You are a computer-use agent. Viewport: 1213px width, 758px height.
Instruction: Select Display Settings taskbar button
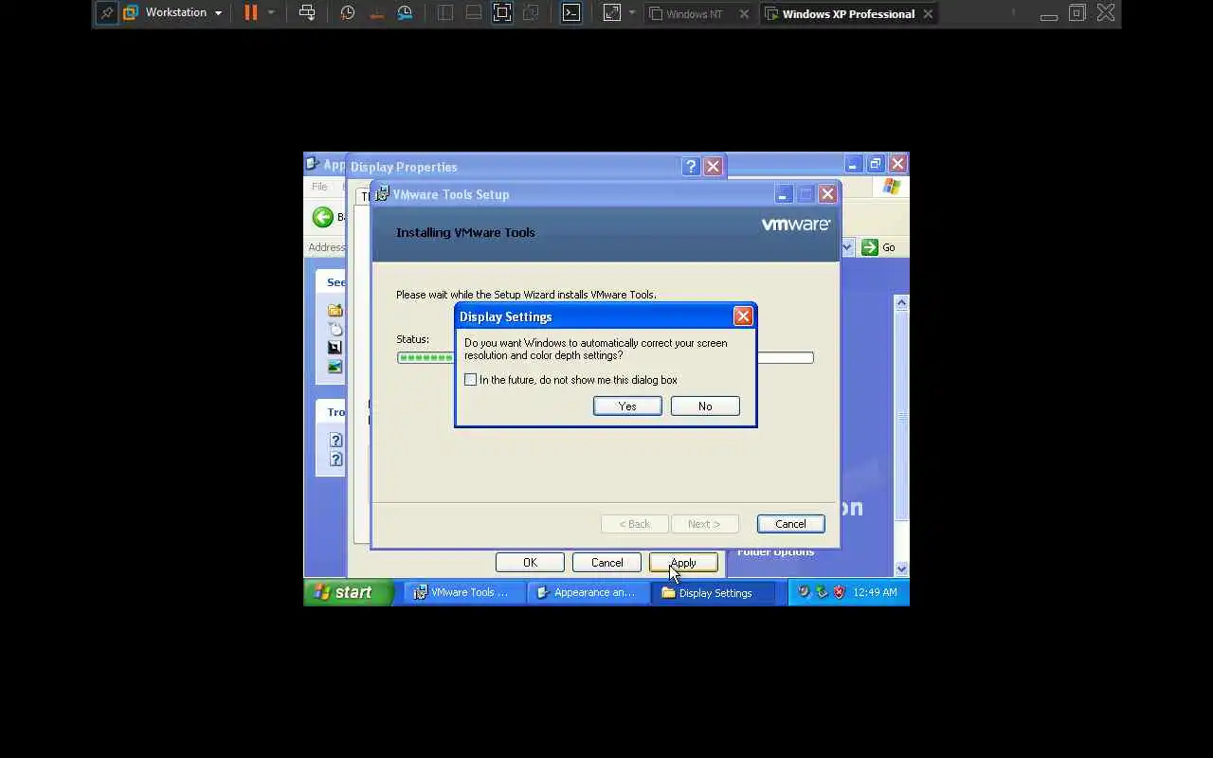pos(714,592)
